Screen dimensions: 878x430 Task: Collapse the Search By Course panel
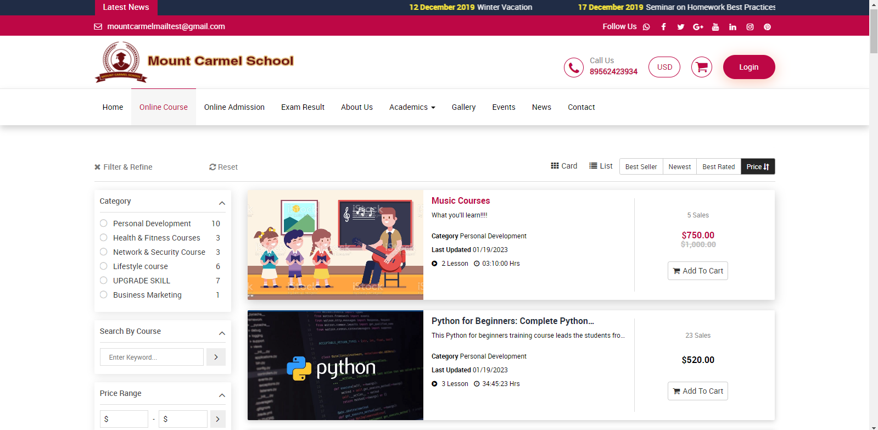pyautogui.click(x=222, y=333)
